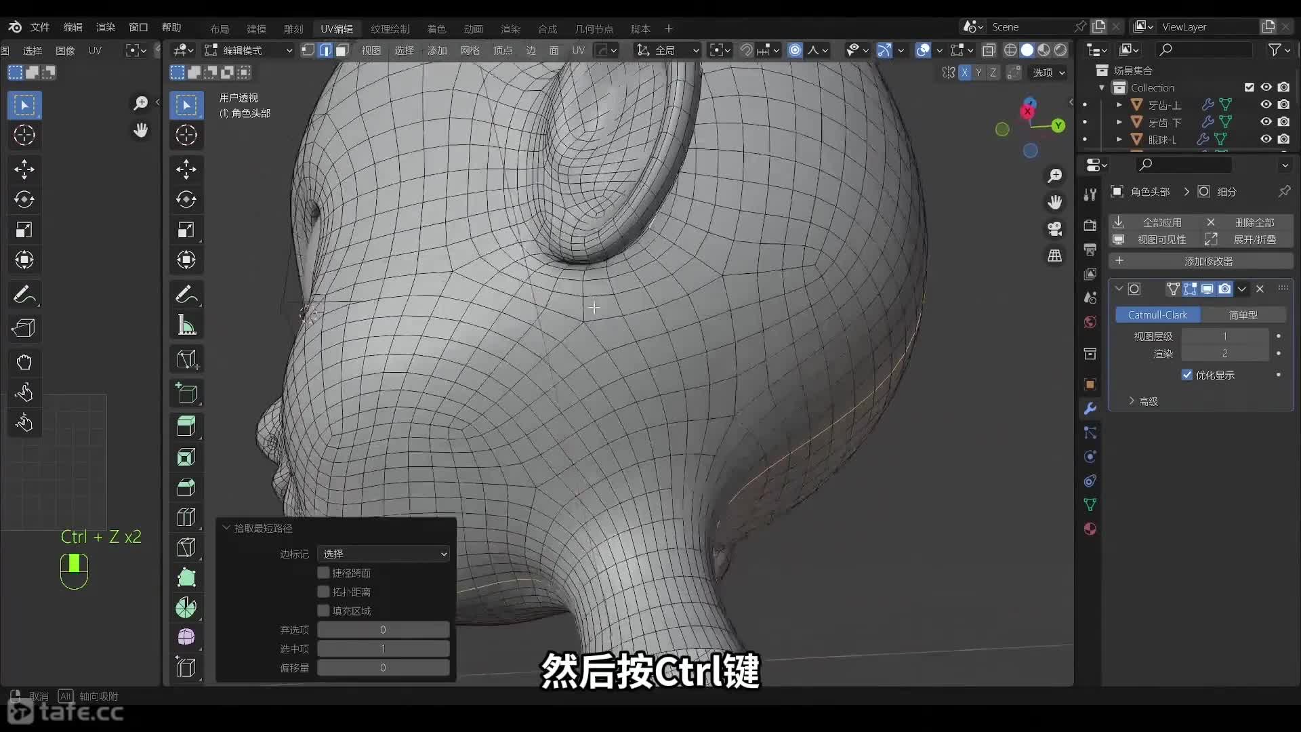
Task: Select the Knife tool
Action: point(186,548)
